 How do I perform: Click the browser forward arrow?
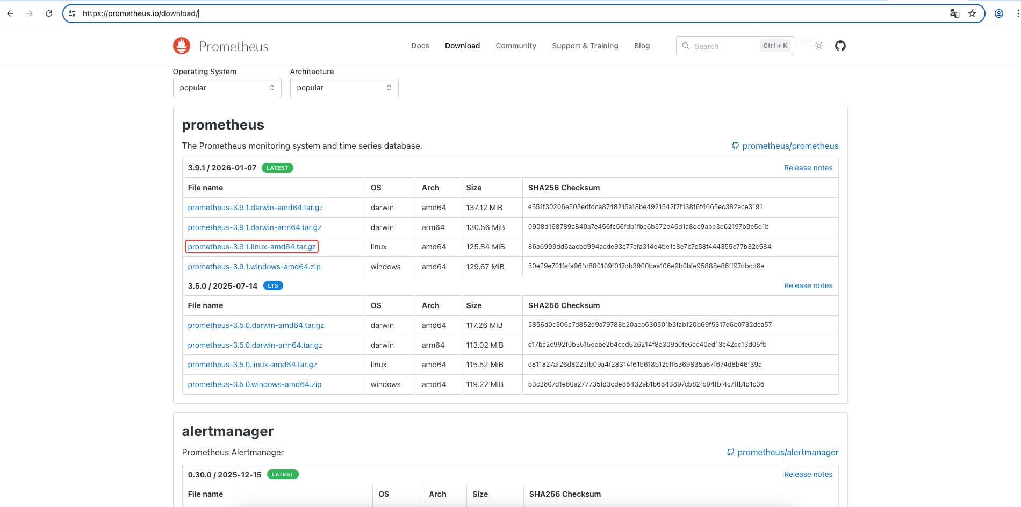tap(30, 13)
